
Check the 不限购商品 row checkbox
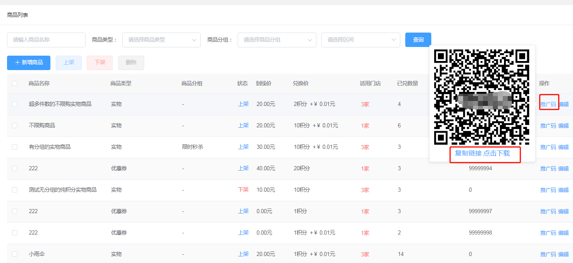pos(15,125)
